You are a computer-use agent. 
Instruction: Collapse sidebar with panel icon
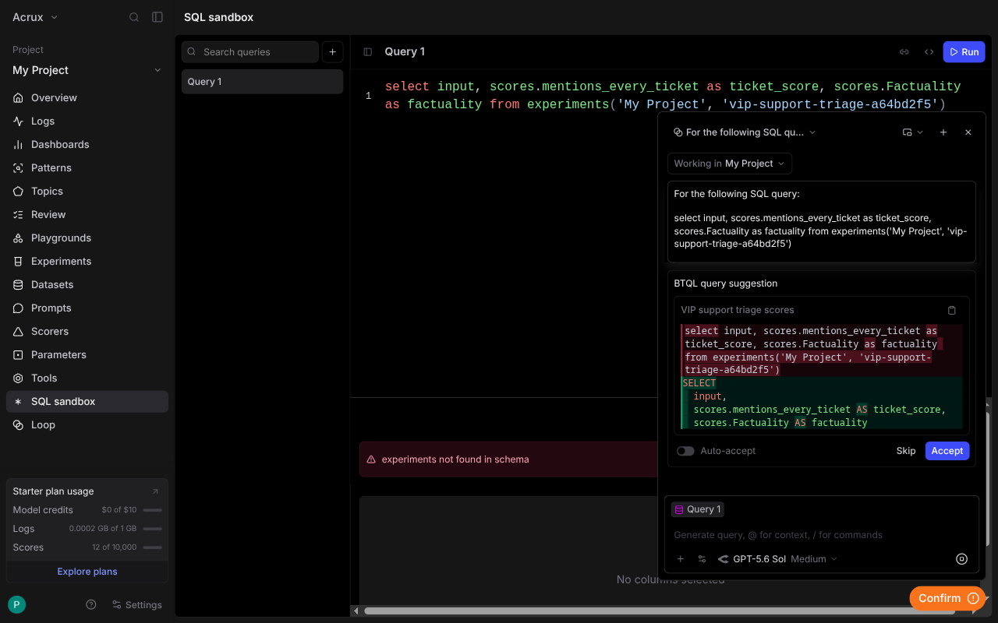(x=157, y=17)
